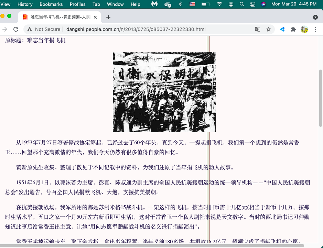323x248 pixels.
Task: Close the 难忘当年捐飞机 tab
Action: click(x=95, y=17)
